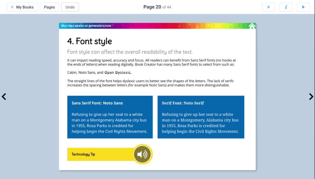Open the Page 20 of 44 indicator

point(157,7)
